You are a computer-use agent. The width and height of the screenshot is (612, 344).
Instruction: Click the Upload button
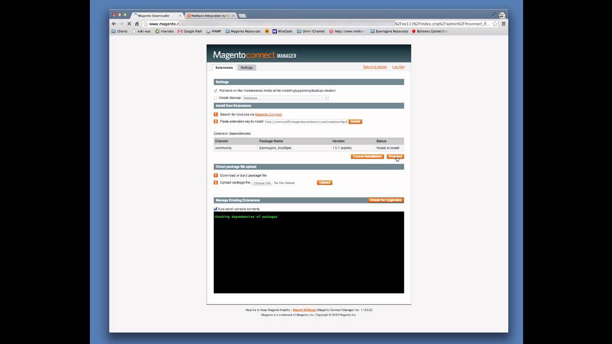point(325,183)
